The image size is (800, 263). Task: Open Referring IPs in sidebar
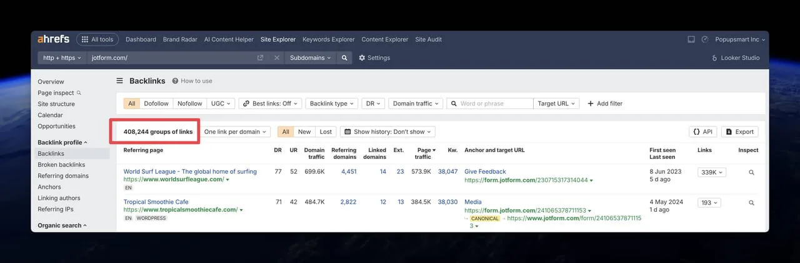(56, 209)
